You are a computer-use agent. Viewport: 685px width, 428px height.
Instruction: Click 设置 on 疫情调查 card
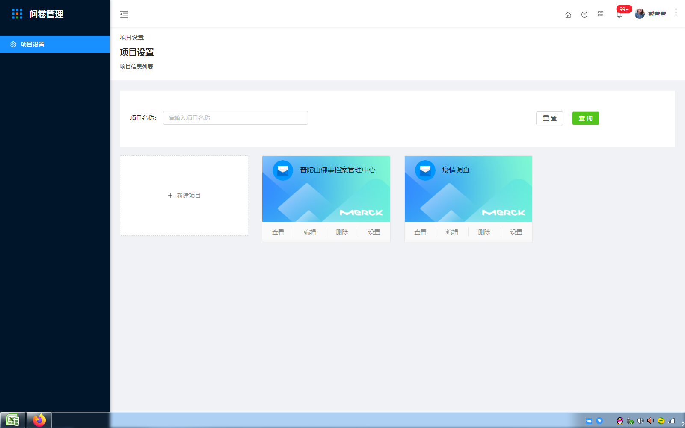[516, 232]
